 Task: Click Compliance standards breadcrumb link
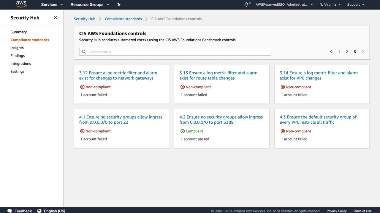(x=123, y=19)
